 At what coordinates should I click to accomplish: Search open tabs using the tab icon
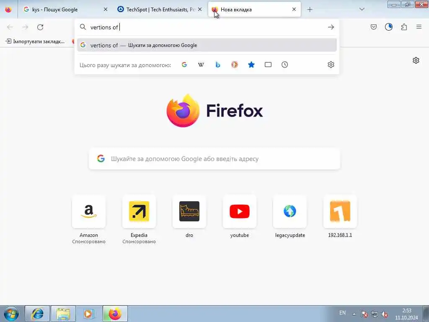click(268, 65)
